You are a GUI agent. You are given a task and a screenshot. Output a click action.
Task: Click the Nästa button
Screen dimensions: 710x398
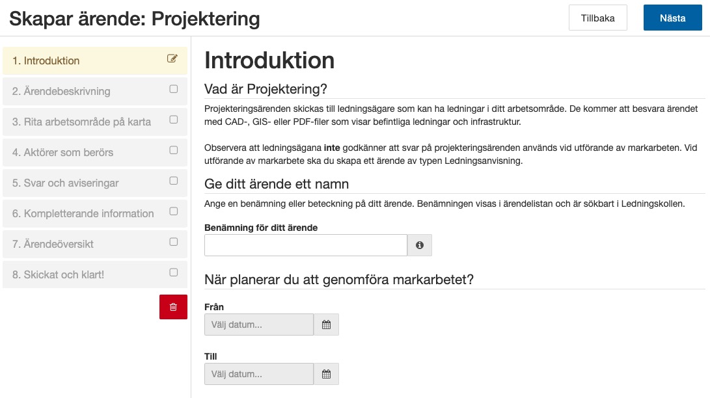pos(672,18)
